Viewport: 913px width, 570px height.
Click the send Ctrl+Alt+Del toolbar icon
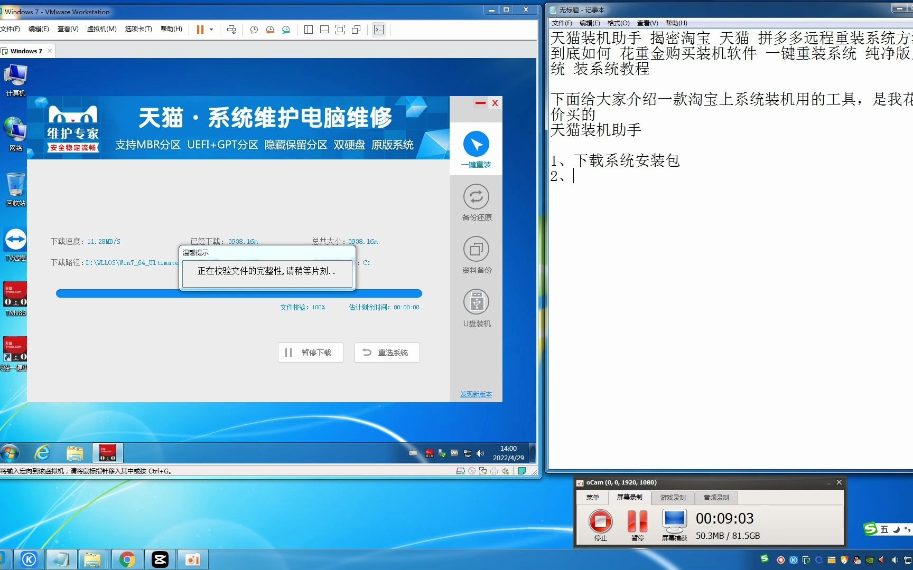pos(231,30)
